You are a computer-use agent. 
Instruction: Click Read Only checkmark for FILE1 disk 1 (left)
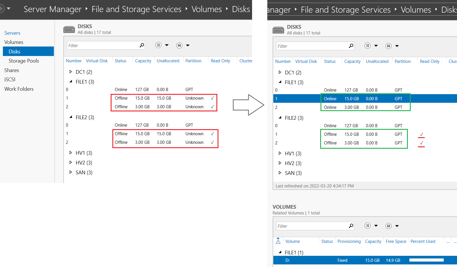[x=212, y=98]
